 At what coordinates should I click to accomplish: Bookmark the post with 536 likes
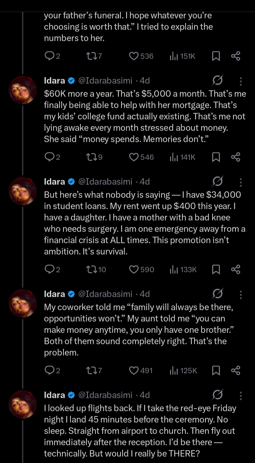coord(216,56)
